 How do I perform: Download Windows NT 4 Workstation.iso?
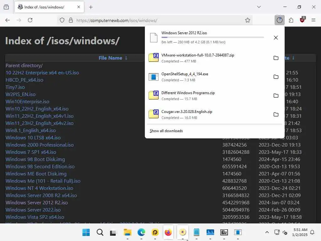(x=39, y=188)
